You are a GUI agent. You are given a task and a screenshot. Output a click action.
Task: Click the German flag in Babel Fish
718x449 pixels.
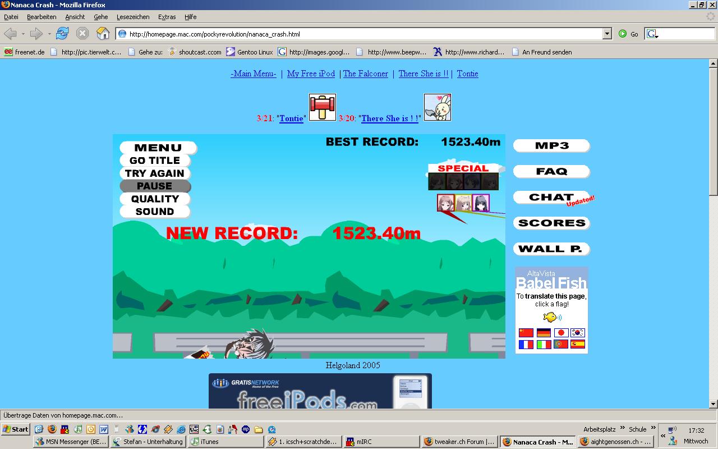coord(544,333)
